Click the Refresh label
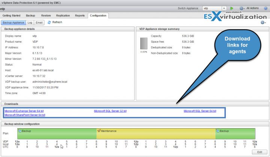This screenshot has width=270, height=157. [57, 22]
